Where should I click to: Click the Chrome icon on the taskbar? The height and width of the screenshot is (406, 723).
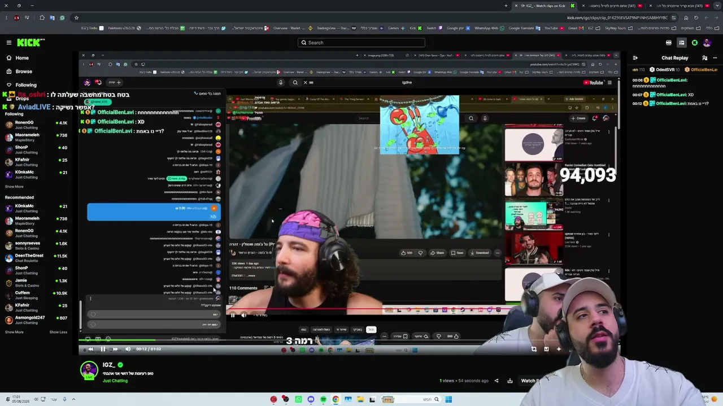[336, 399]
